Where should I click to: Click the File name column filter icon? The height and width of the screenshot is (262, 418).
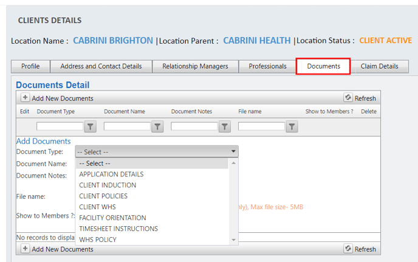click(x=292, y=126)
